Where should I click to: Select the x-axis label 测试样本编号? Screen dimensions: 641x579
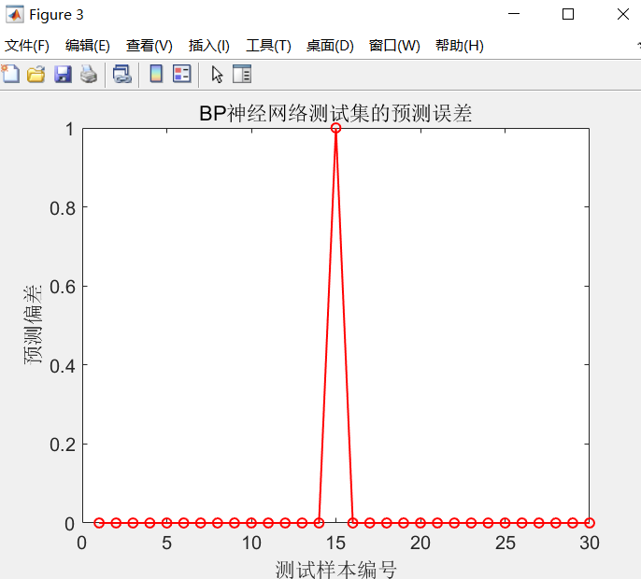335,569
